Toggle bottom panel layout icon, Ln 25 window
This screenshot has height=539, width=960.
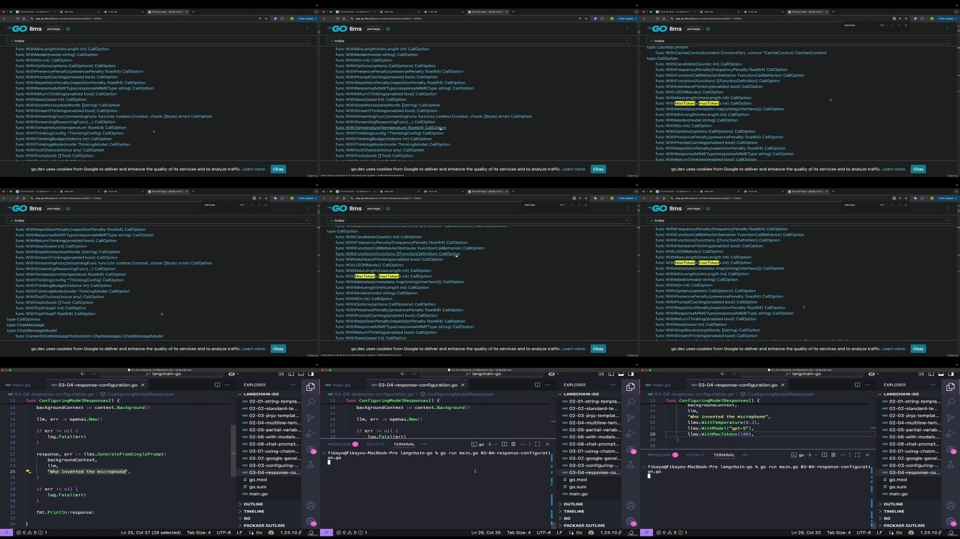tap(301, 374)
